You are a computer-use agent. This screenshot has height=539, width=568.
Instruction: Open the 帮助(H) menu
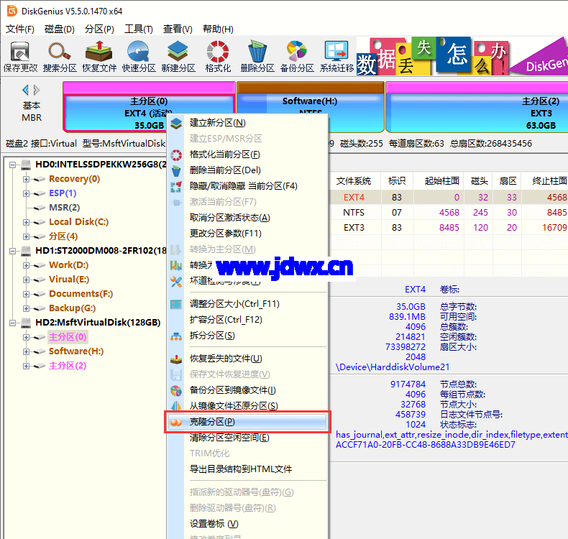click(218, 29)
